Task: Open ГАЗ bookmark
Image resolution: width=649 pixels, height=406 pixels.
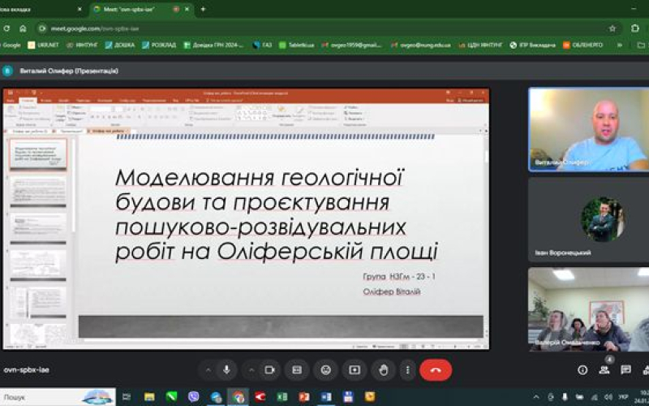Action: [262, 45]
